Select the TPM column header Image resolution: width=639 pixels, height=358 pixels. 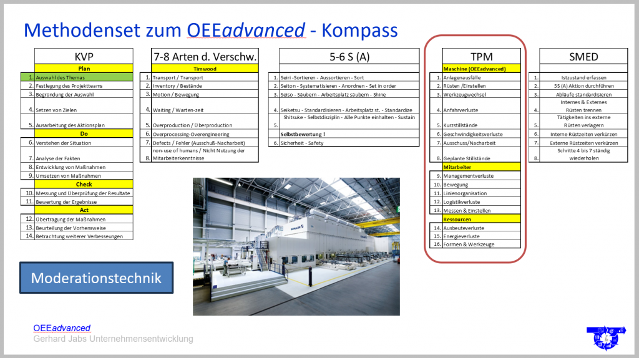[481, 56]
